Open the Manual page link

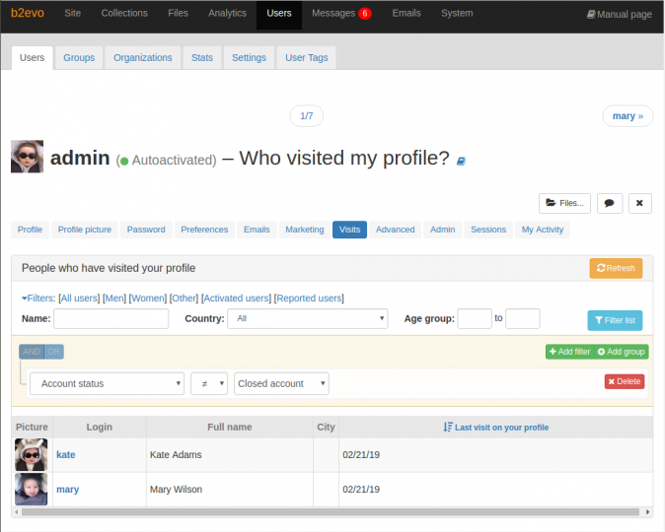coord(620,15)
